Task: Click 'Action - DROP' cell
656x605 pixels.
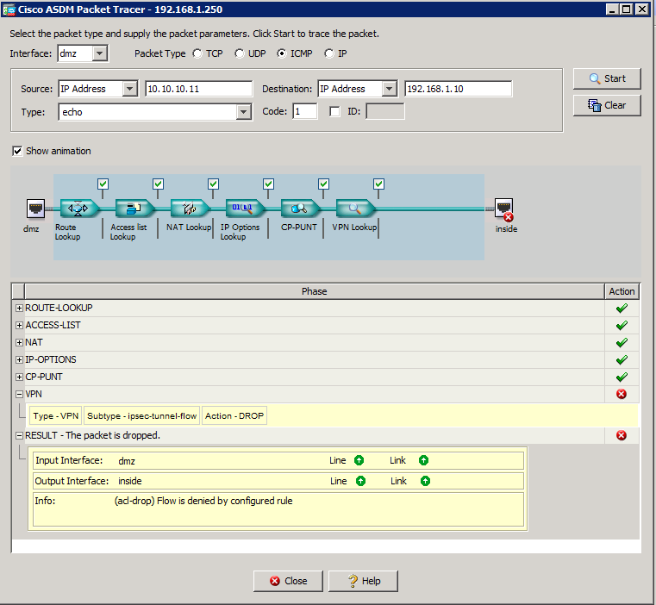Action: coord(234,416)
